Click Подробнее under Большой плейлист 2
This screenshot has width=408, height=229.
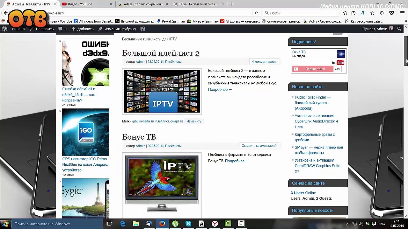click(220, 89)
